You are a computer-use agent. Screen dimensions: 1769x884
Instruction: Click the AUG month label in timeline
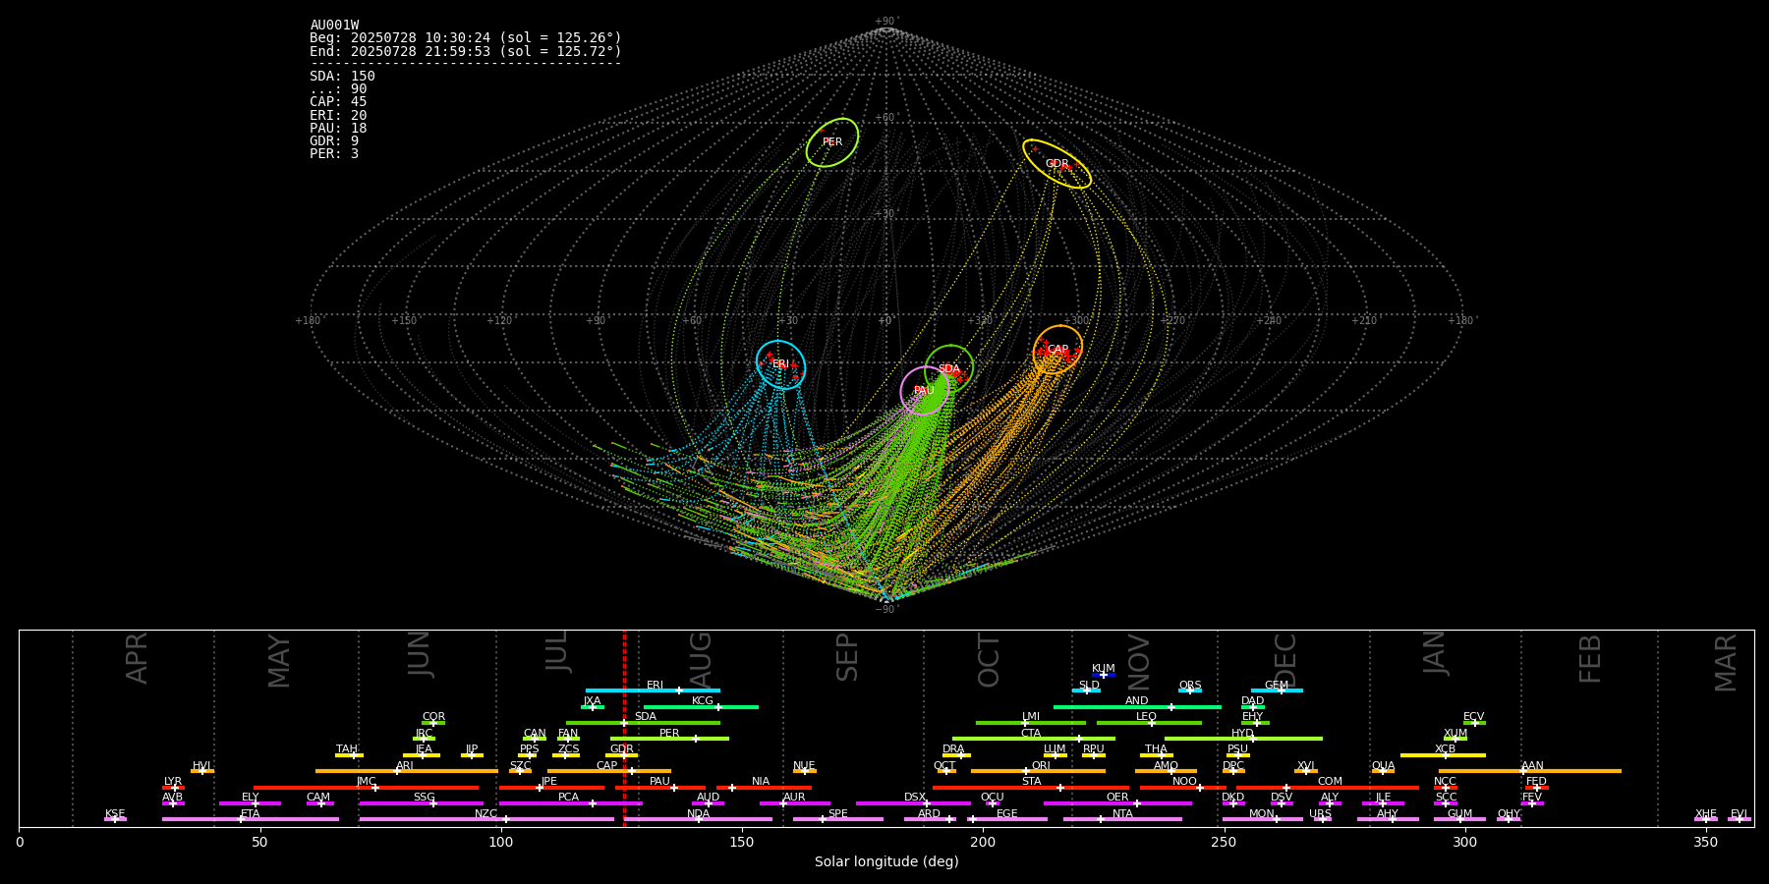(701, 660)
